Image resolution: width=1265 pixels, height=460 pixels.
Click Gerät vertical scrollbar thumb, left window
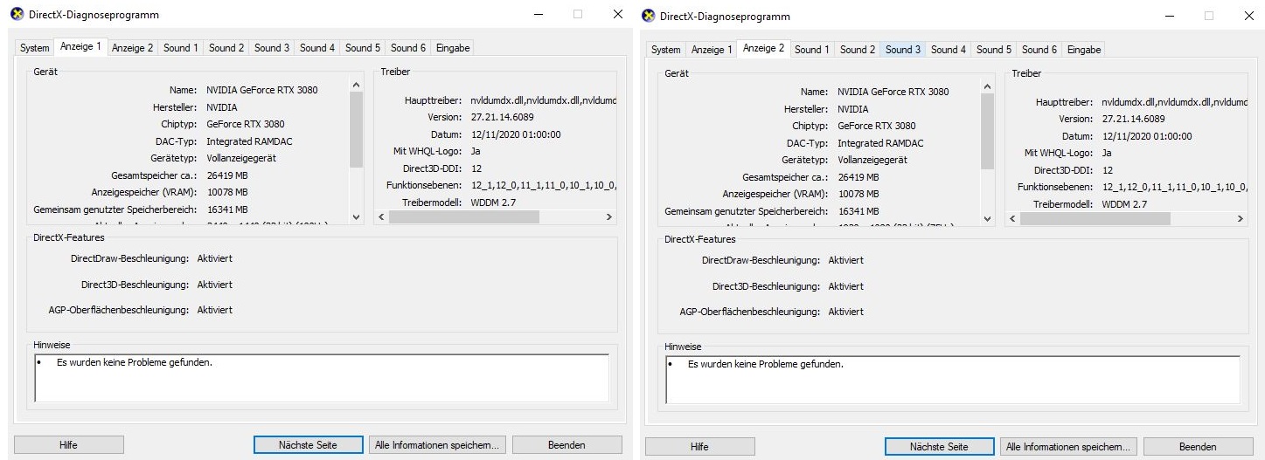(356, 129)
